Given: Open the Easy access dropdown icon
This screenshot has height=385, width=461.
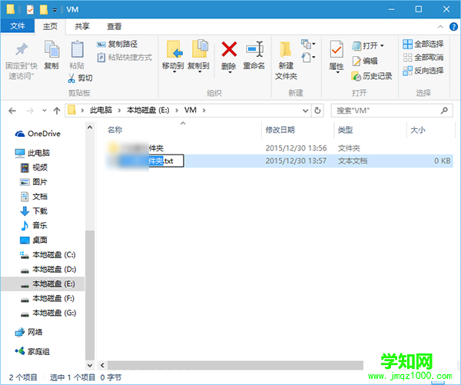Looking at the screenshot, I should point(308,57).
